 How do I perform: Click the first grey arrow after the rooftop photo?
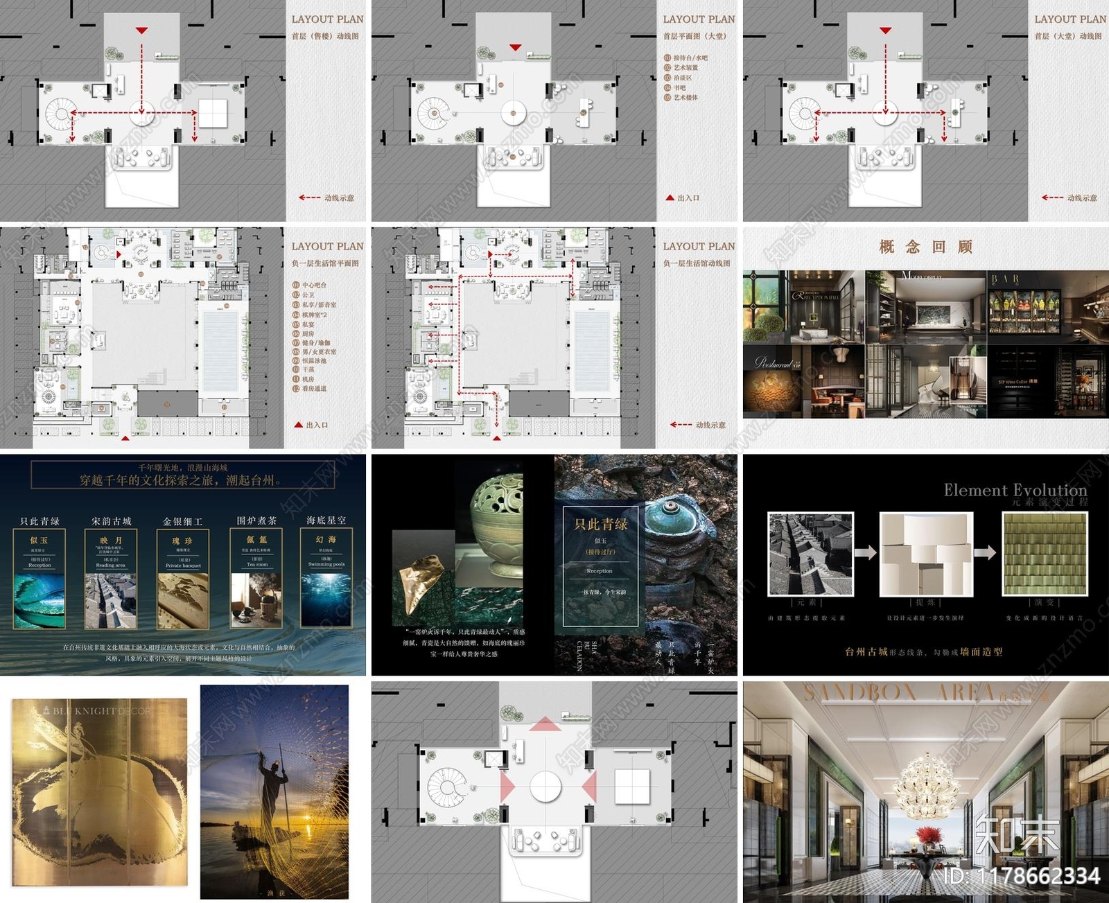point(866,552)
